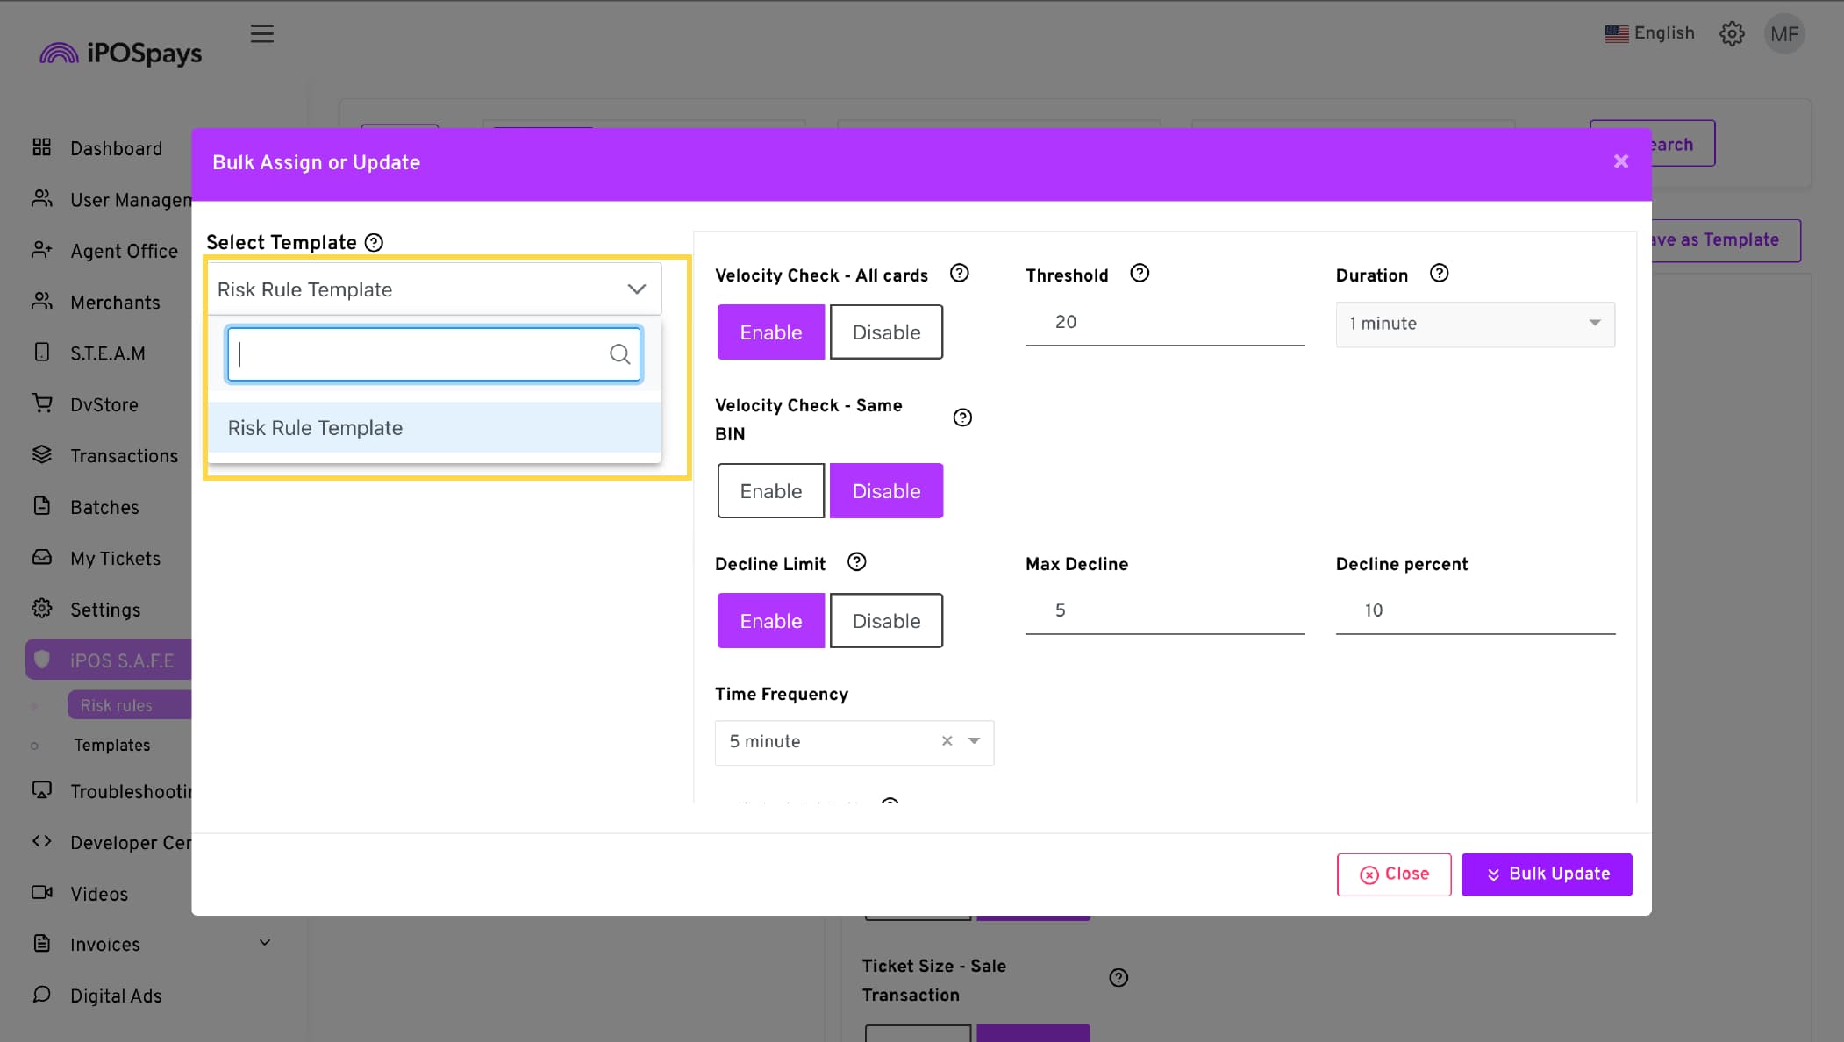Toggle the hamburger sidebar menu
The height and width of the screenshot is (1042, 1844).
(261, 34)
